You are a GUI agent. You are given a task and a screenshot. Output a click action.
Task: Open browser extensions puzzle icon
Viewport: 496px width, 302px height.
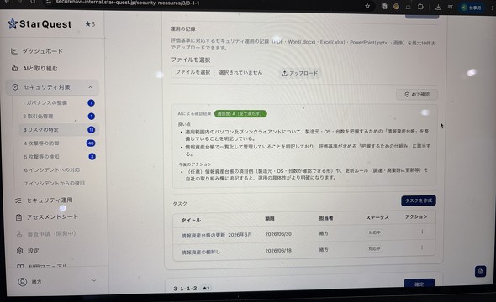420,7
